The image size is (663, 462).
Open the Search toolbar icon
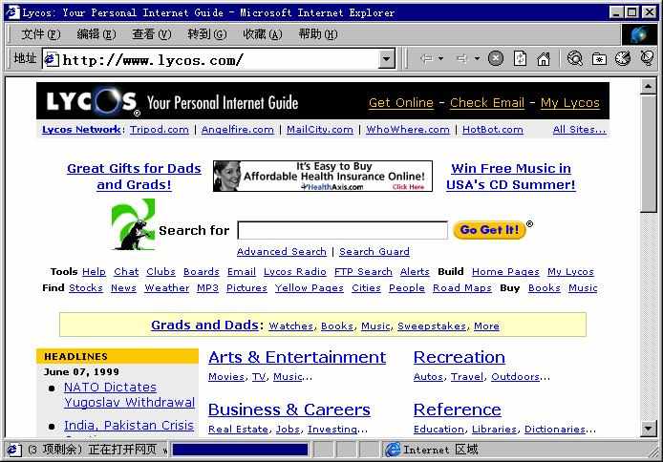[x=574, y=58]
